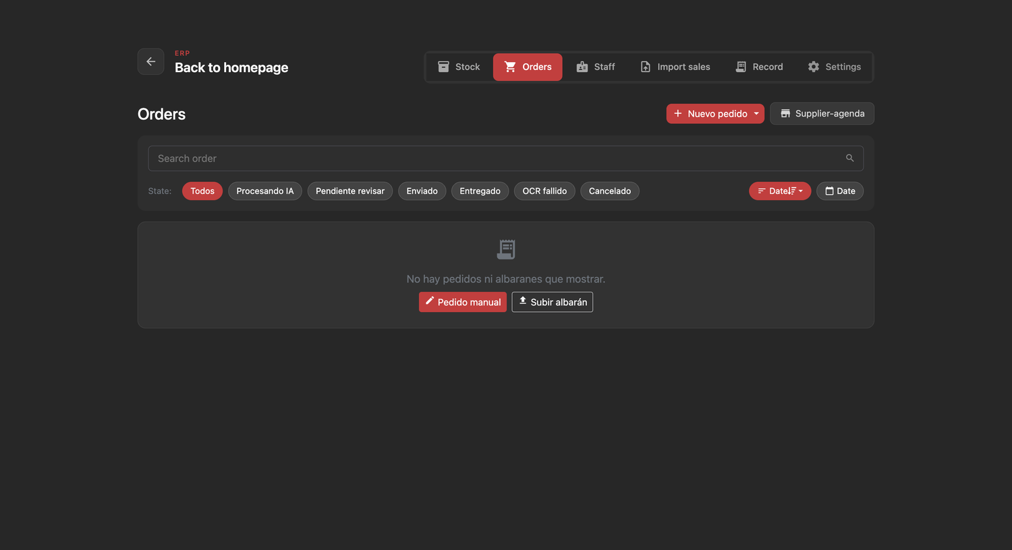Click the Import sales file upload icon
Image resolution: width=1012 pixels, height=550 pixels.
(646, 67)
